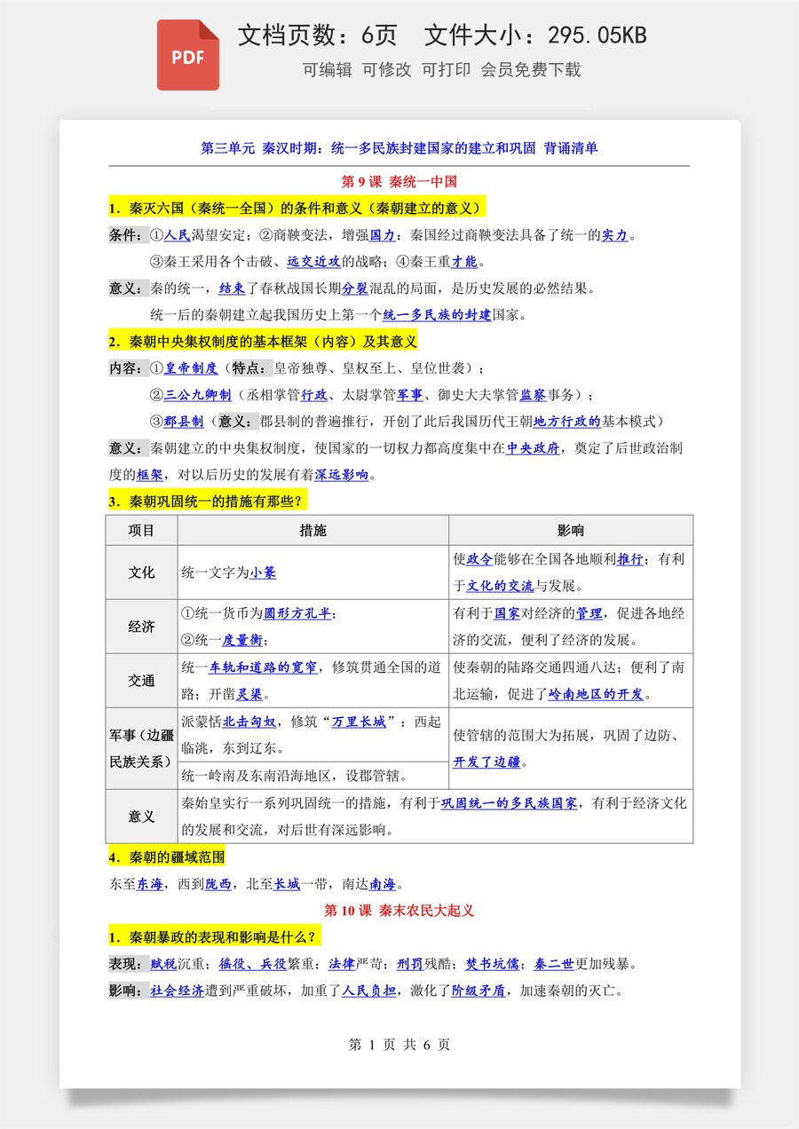Click the underlined term '北击匈奴'
799x1129 pixels.
(x=249, y=722)
